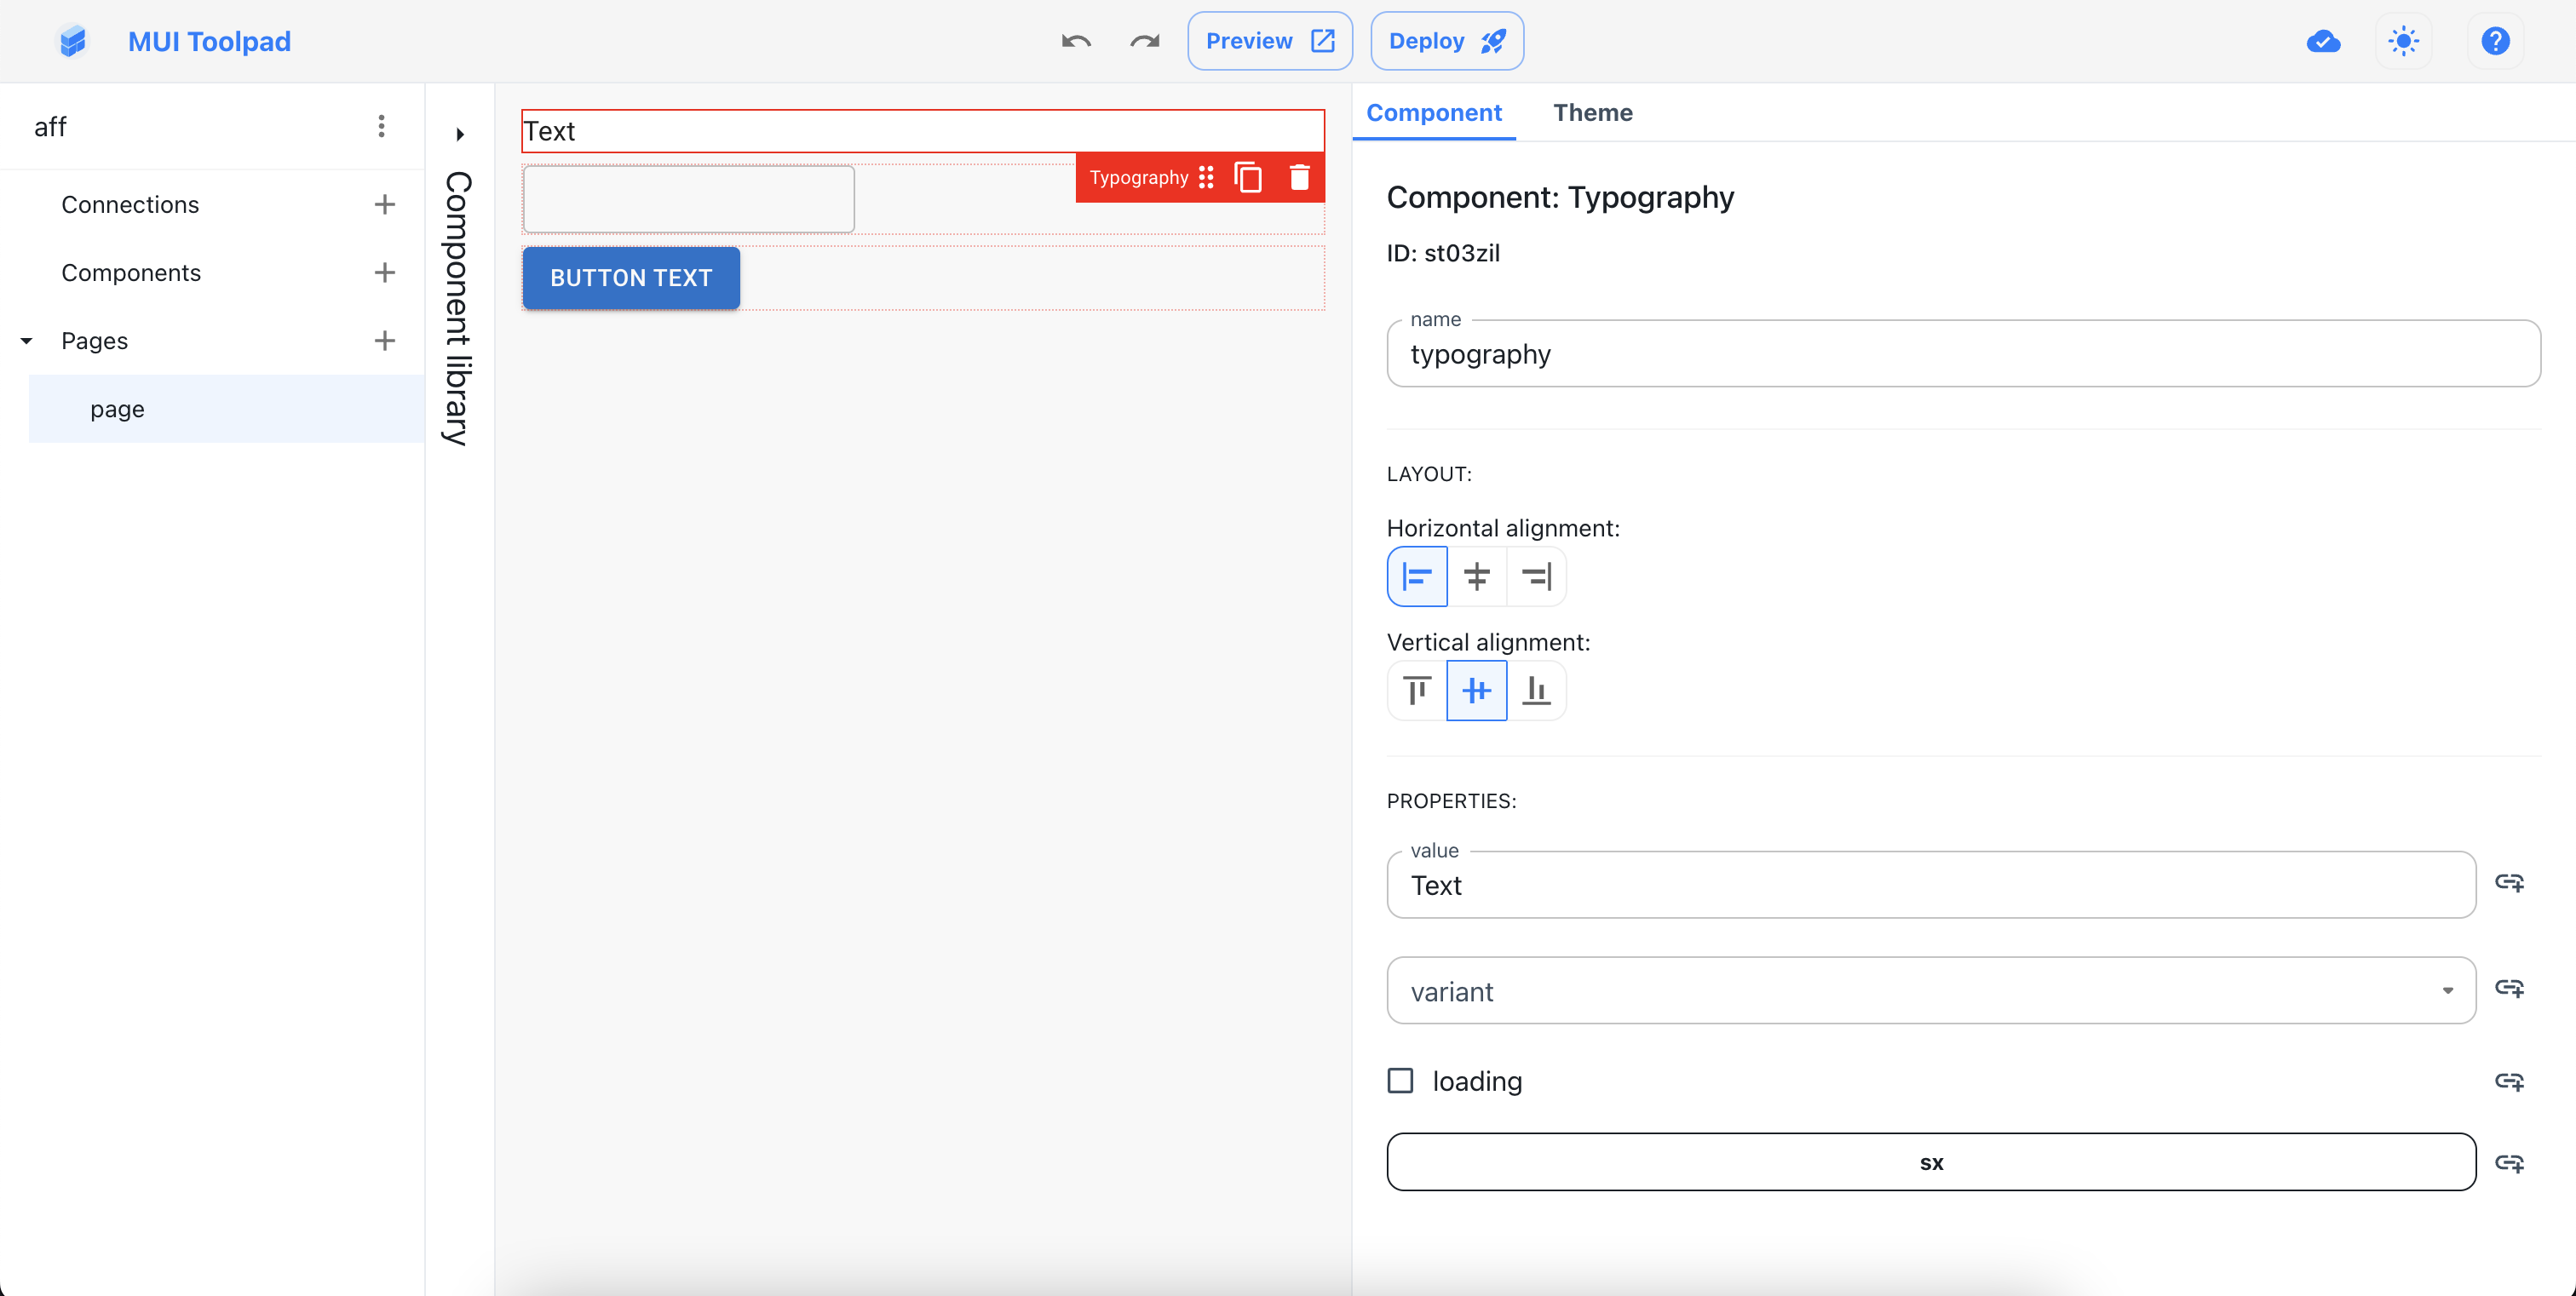Expand the Component library panel
This screenshot has height=1296, width=2576.
[x=459, y=133]
